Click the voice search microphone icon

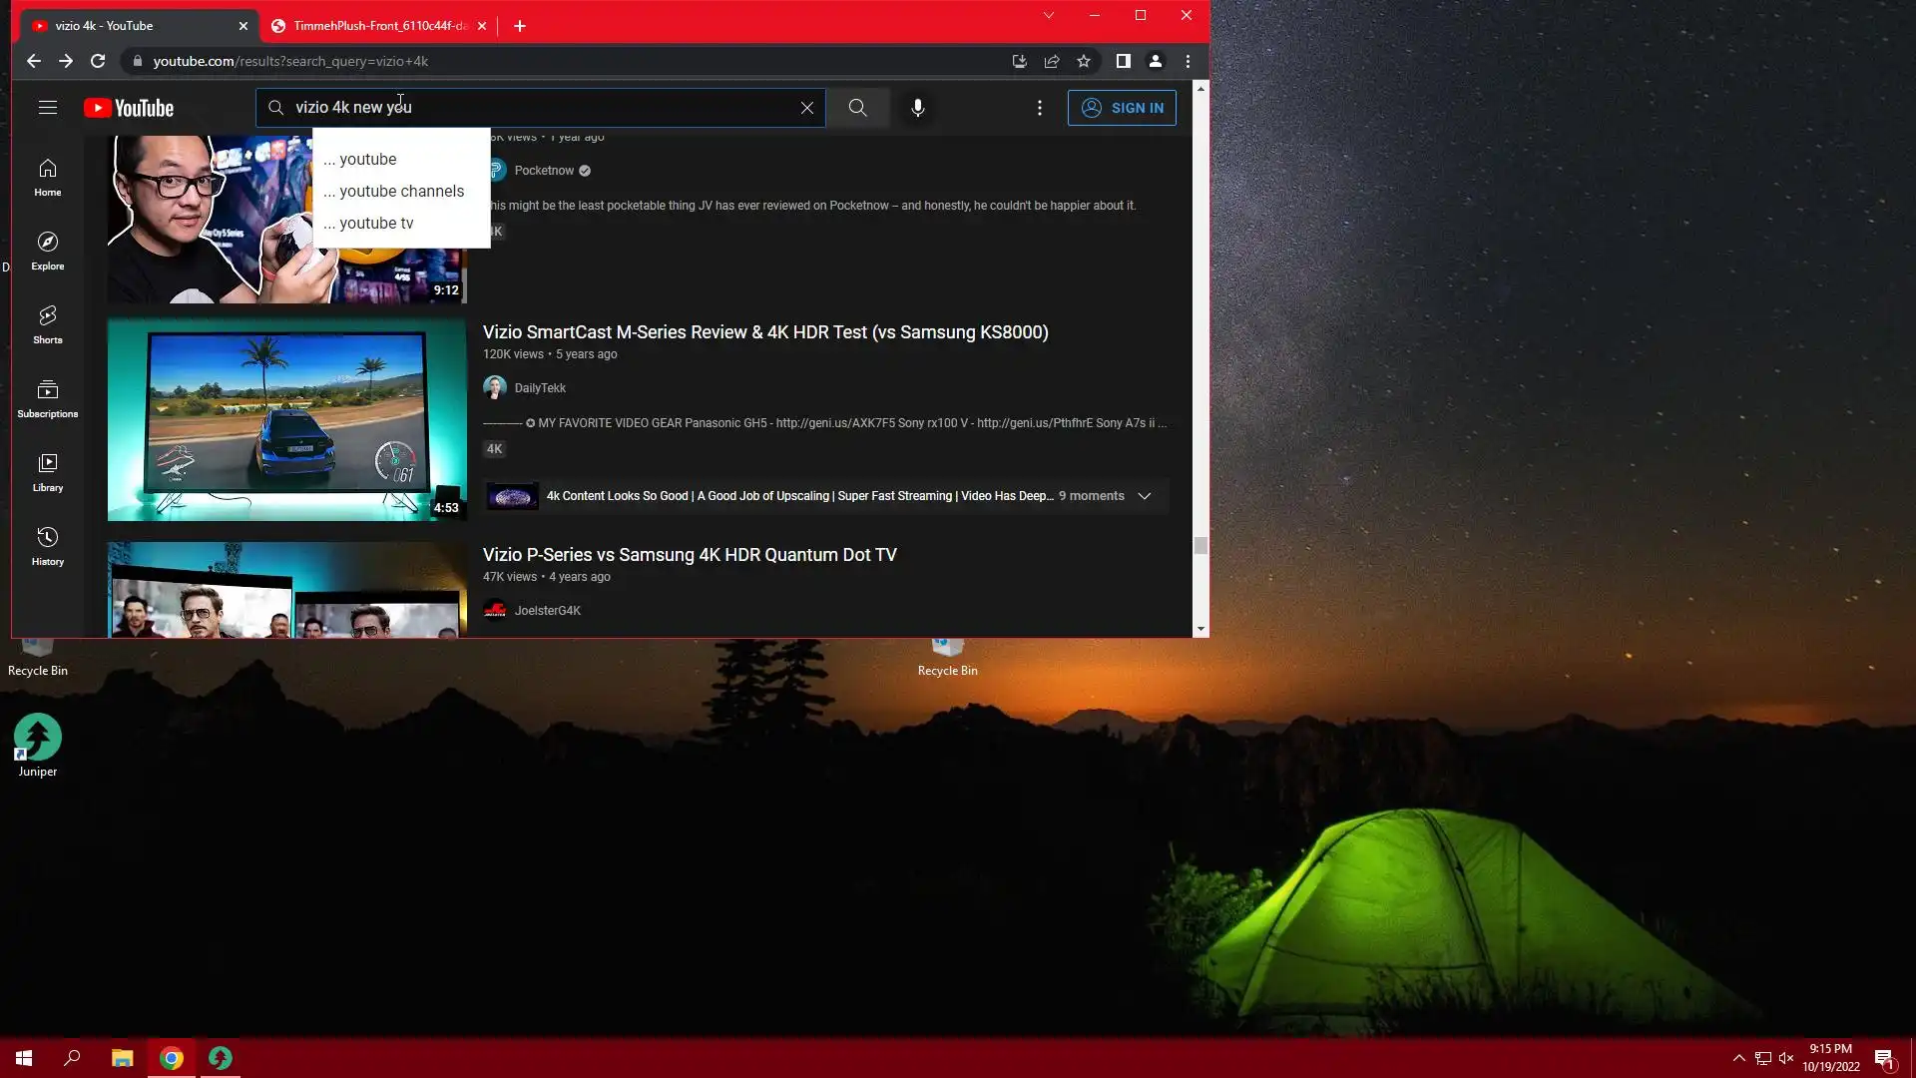click(917, 108)
